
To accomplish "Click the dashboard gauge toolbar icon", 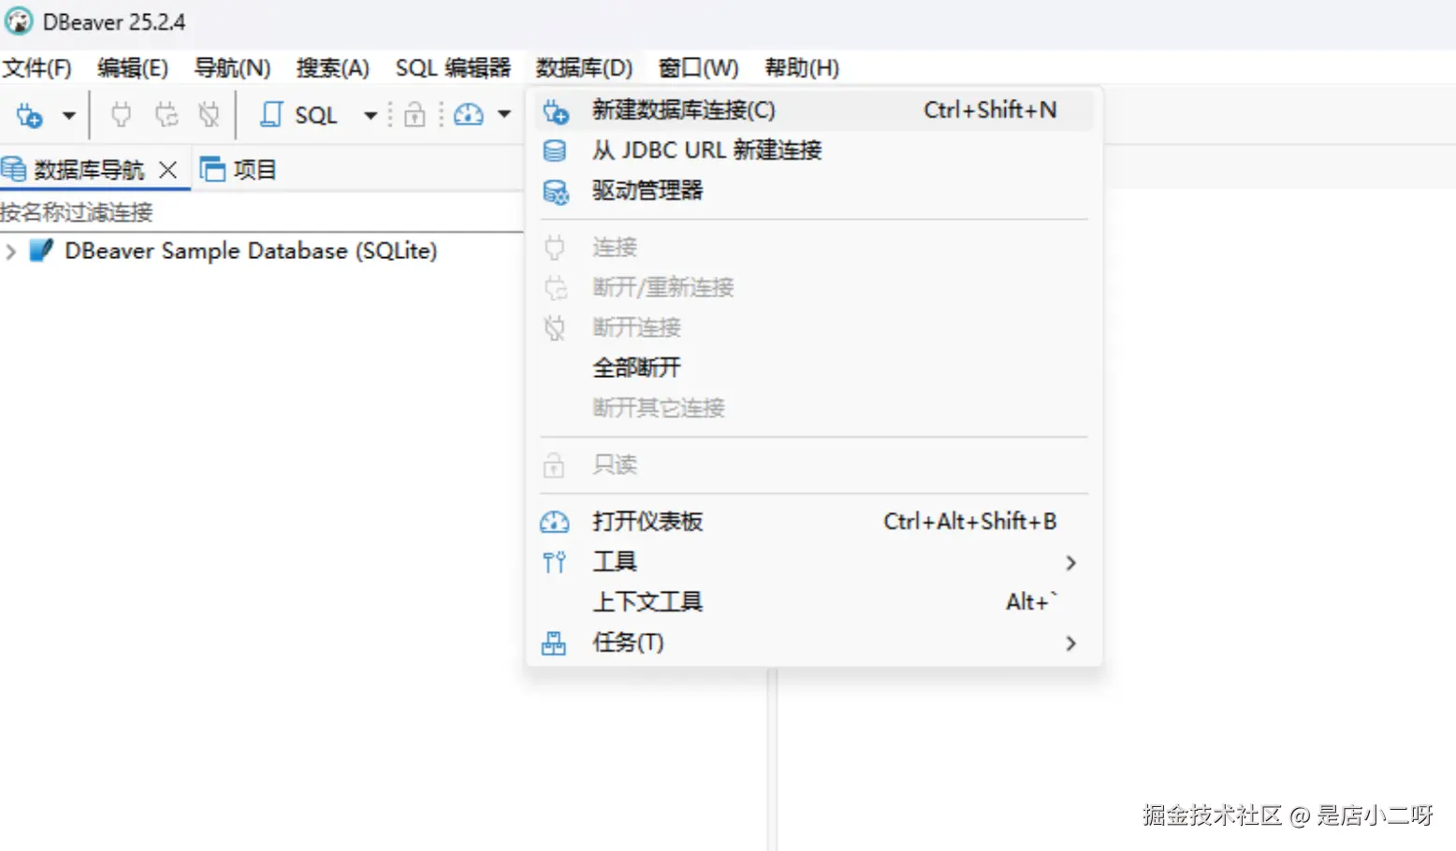I will pyautogui.click(x=469, y=115).
